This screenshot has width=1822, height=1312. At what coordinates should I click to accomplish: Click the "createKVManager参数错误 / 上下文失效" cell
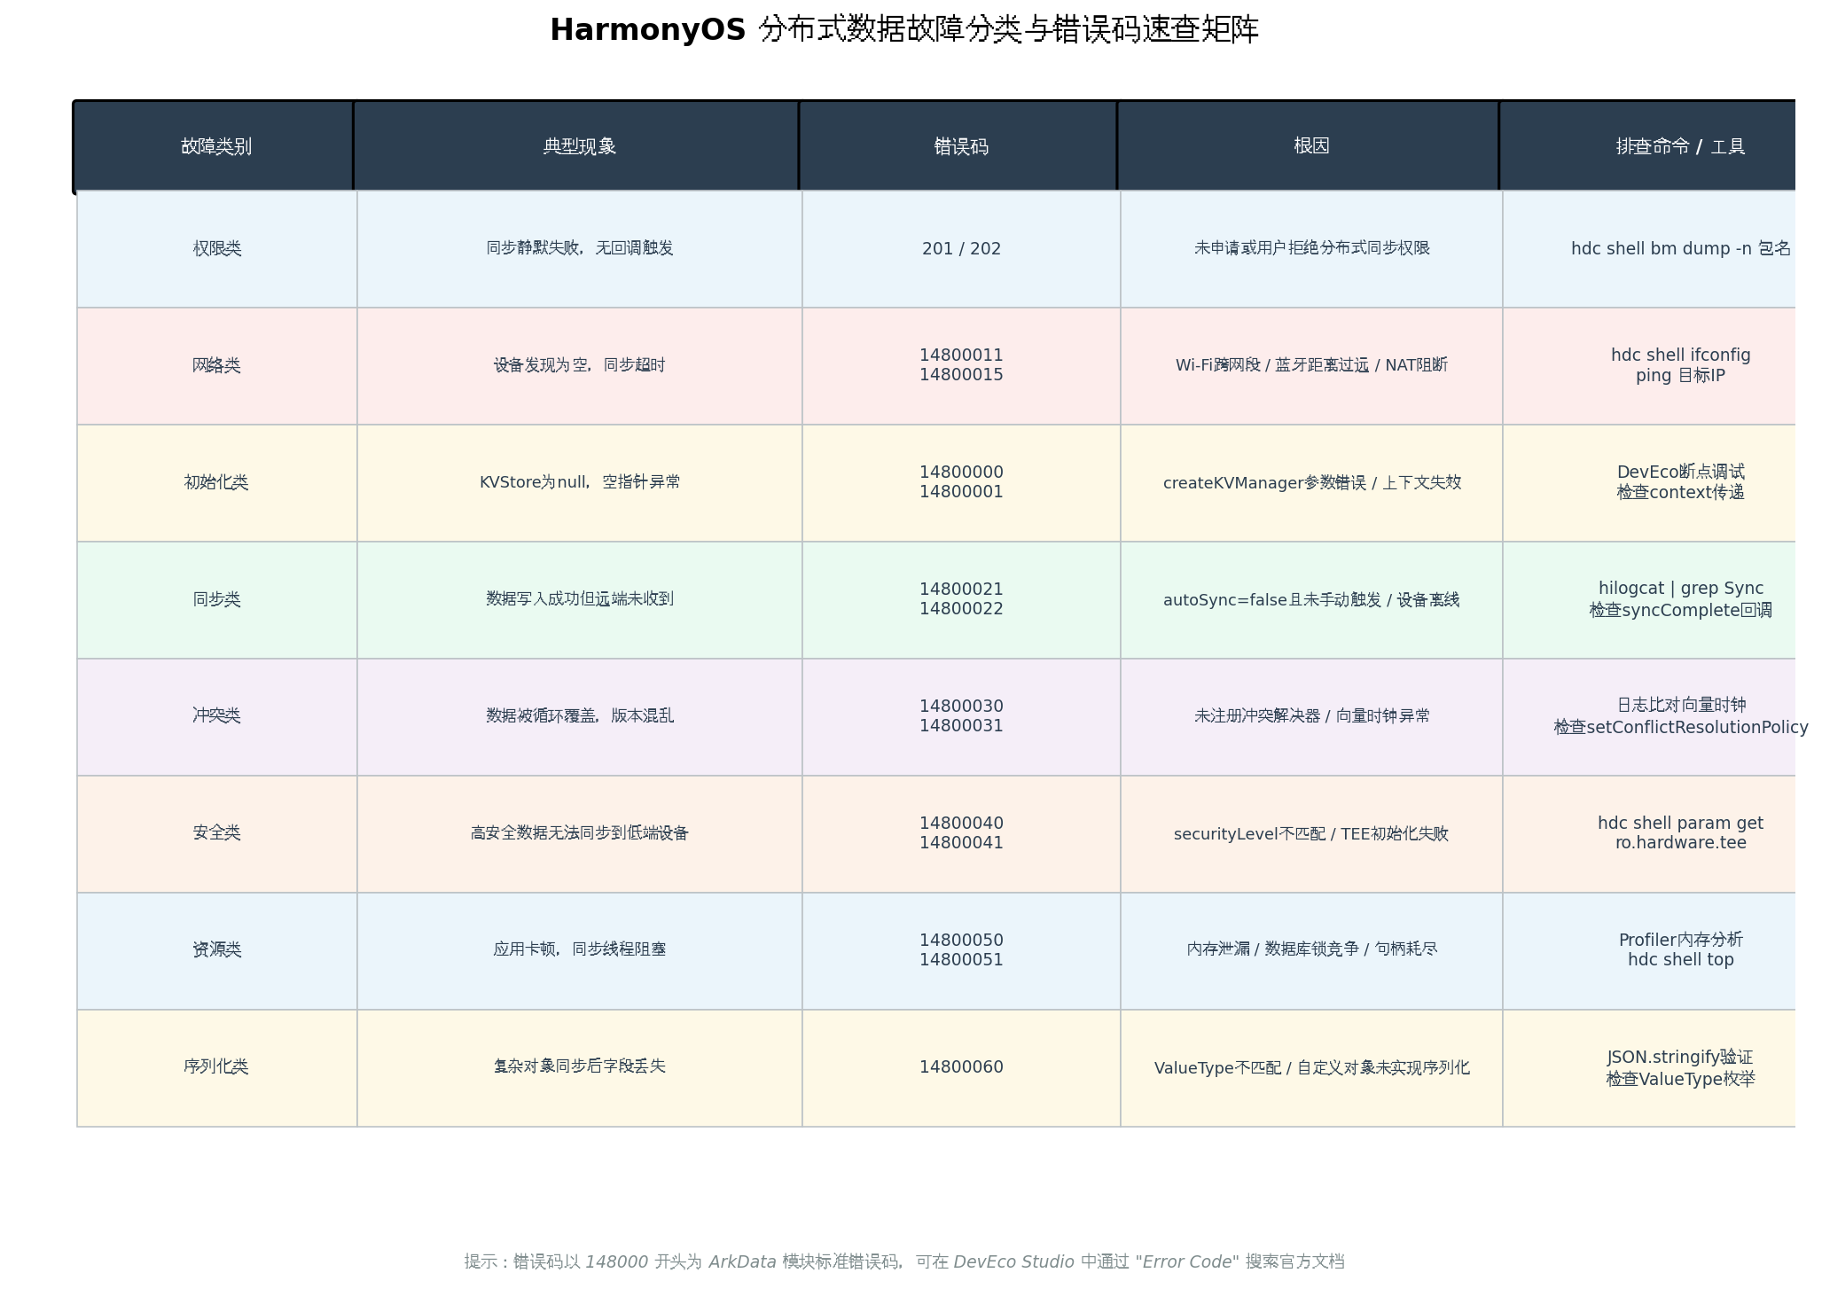tap(1311, 483)
